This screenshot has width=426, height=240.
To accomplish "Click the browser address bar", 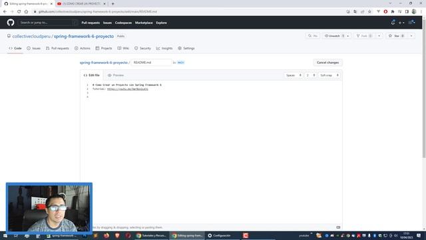I will [x=188, y=12].
